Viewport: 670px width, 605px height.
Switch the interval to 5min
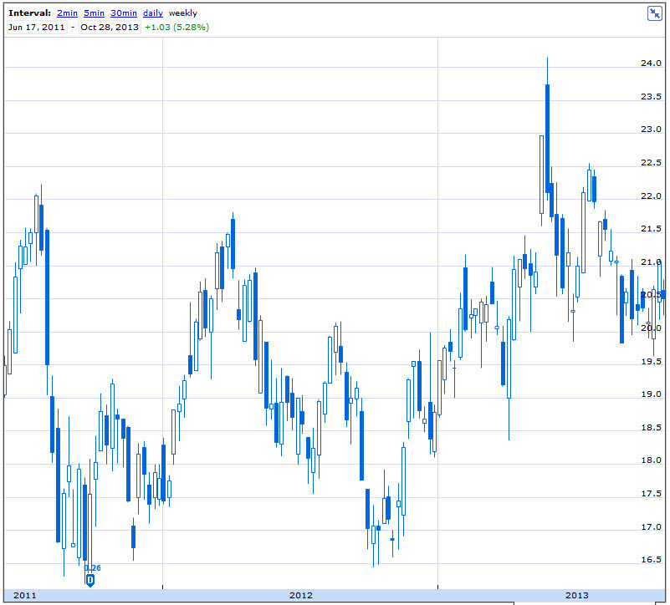coord(94,13)
